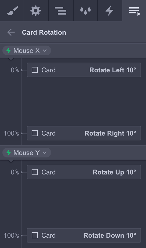Select the Rotate Left 10° action
The height and width of the screenshot is (248, 146).
(113, 70)
